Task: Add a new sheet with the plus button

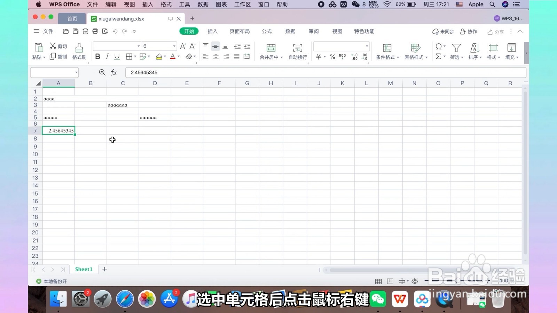Action: click(x=104, y=269)
